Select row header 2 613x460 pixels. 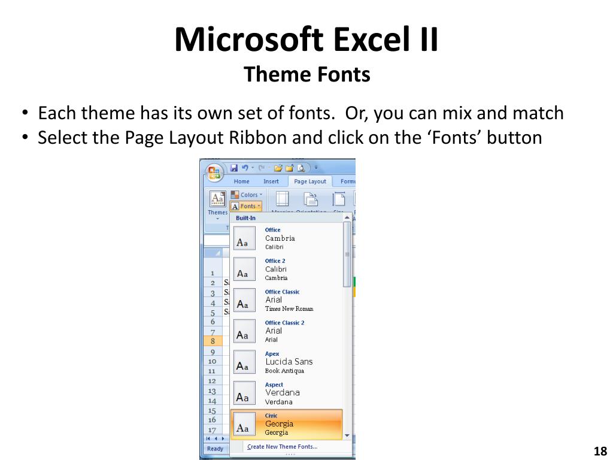tap(213, 283)
